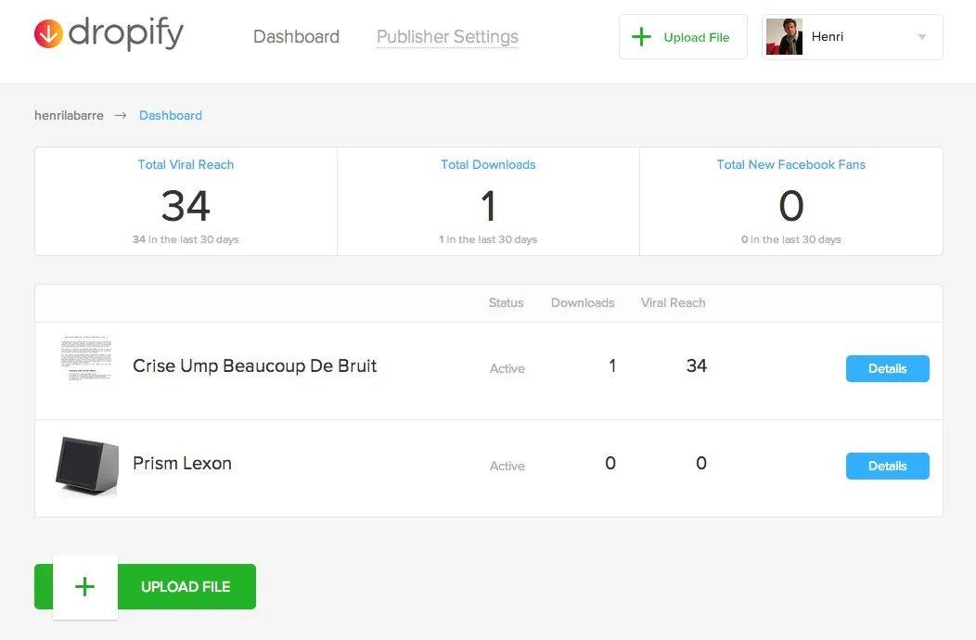Image resolution: width=976 pixels, height=640 pixels.
Task: Open Details for Prism Lexon
Action: point(888,466)
